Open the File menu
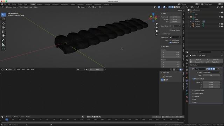 5,4
